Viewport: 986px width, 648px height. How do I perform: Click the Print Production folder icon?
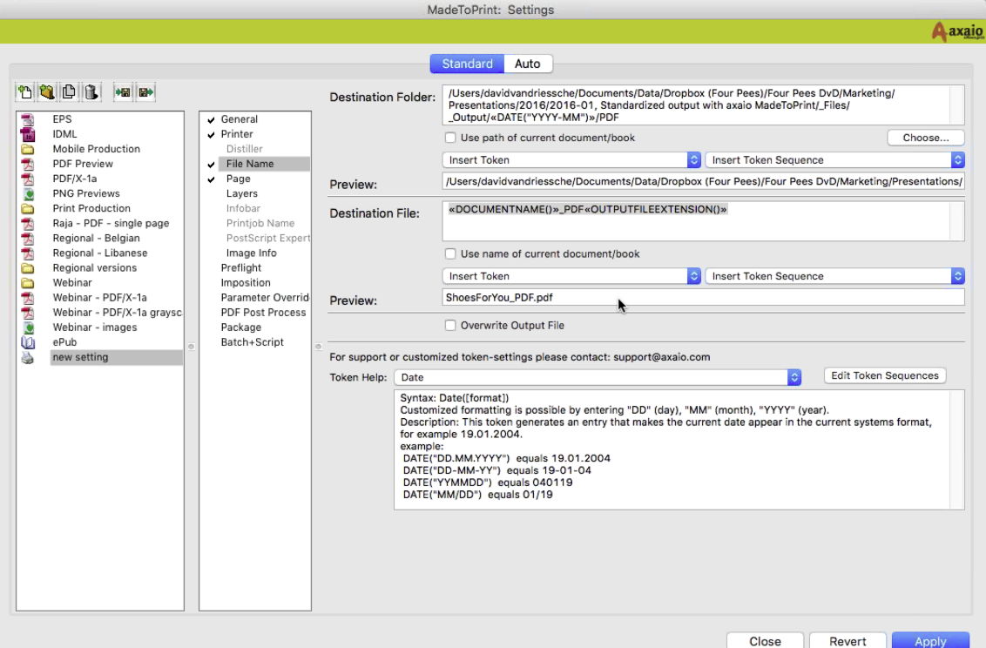28,209
